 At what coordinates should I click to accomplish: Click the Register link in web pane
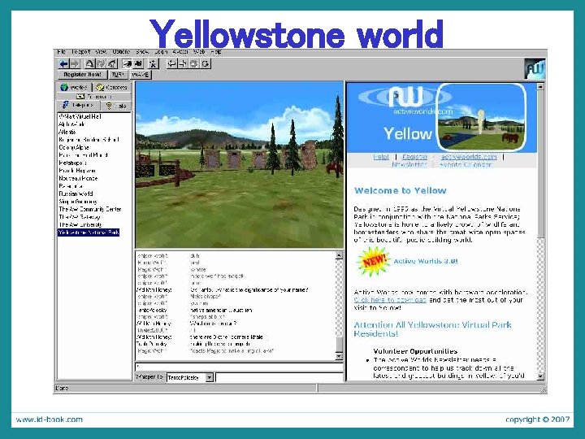(x=414, y=157)
